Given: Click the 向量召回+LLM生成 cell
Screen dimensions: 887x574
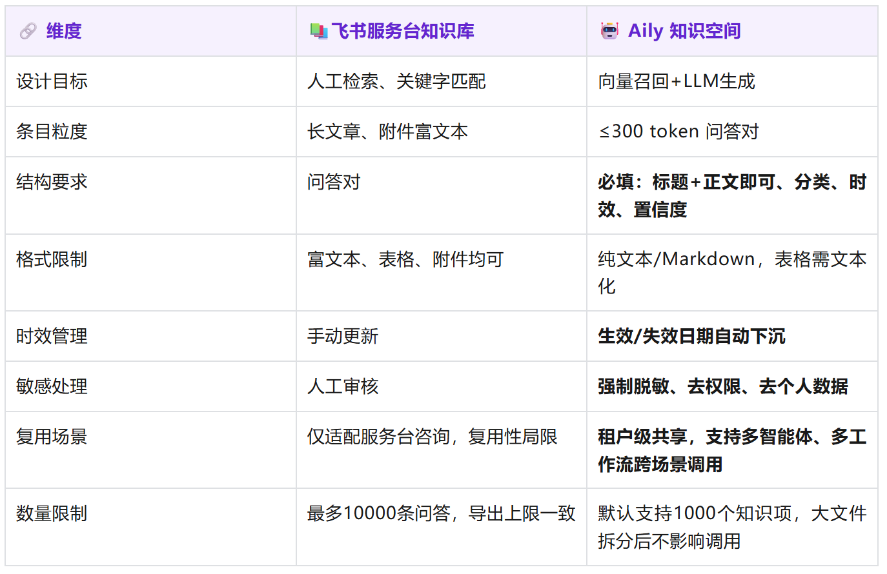Looking at the screenshot, I should pos(676,81).
